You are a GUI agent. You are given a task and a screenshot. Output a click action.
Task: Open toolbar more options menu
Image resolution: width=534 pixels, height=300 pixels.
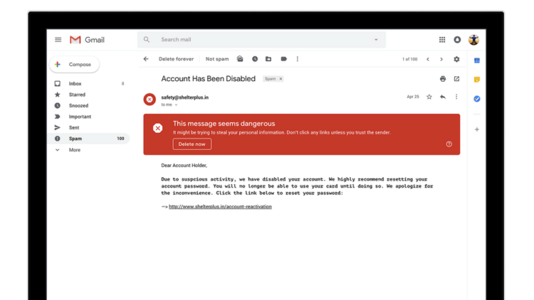pos(298,59)
